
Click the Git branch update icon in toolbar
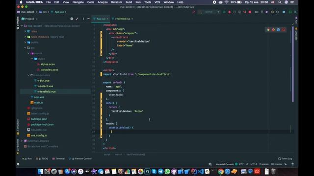[x=262, y=12]
